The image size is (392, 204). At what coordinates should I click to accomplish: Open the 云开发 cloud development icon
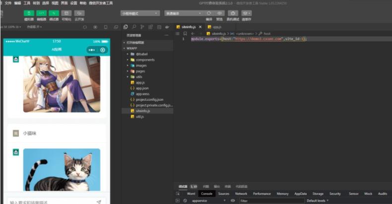pyautogui.click(x=79, y=13)
